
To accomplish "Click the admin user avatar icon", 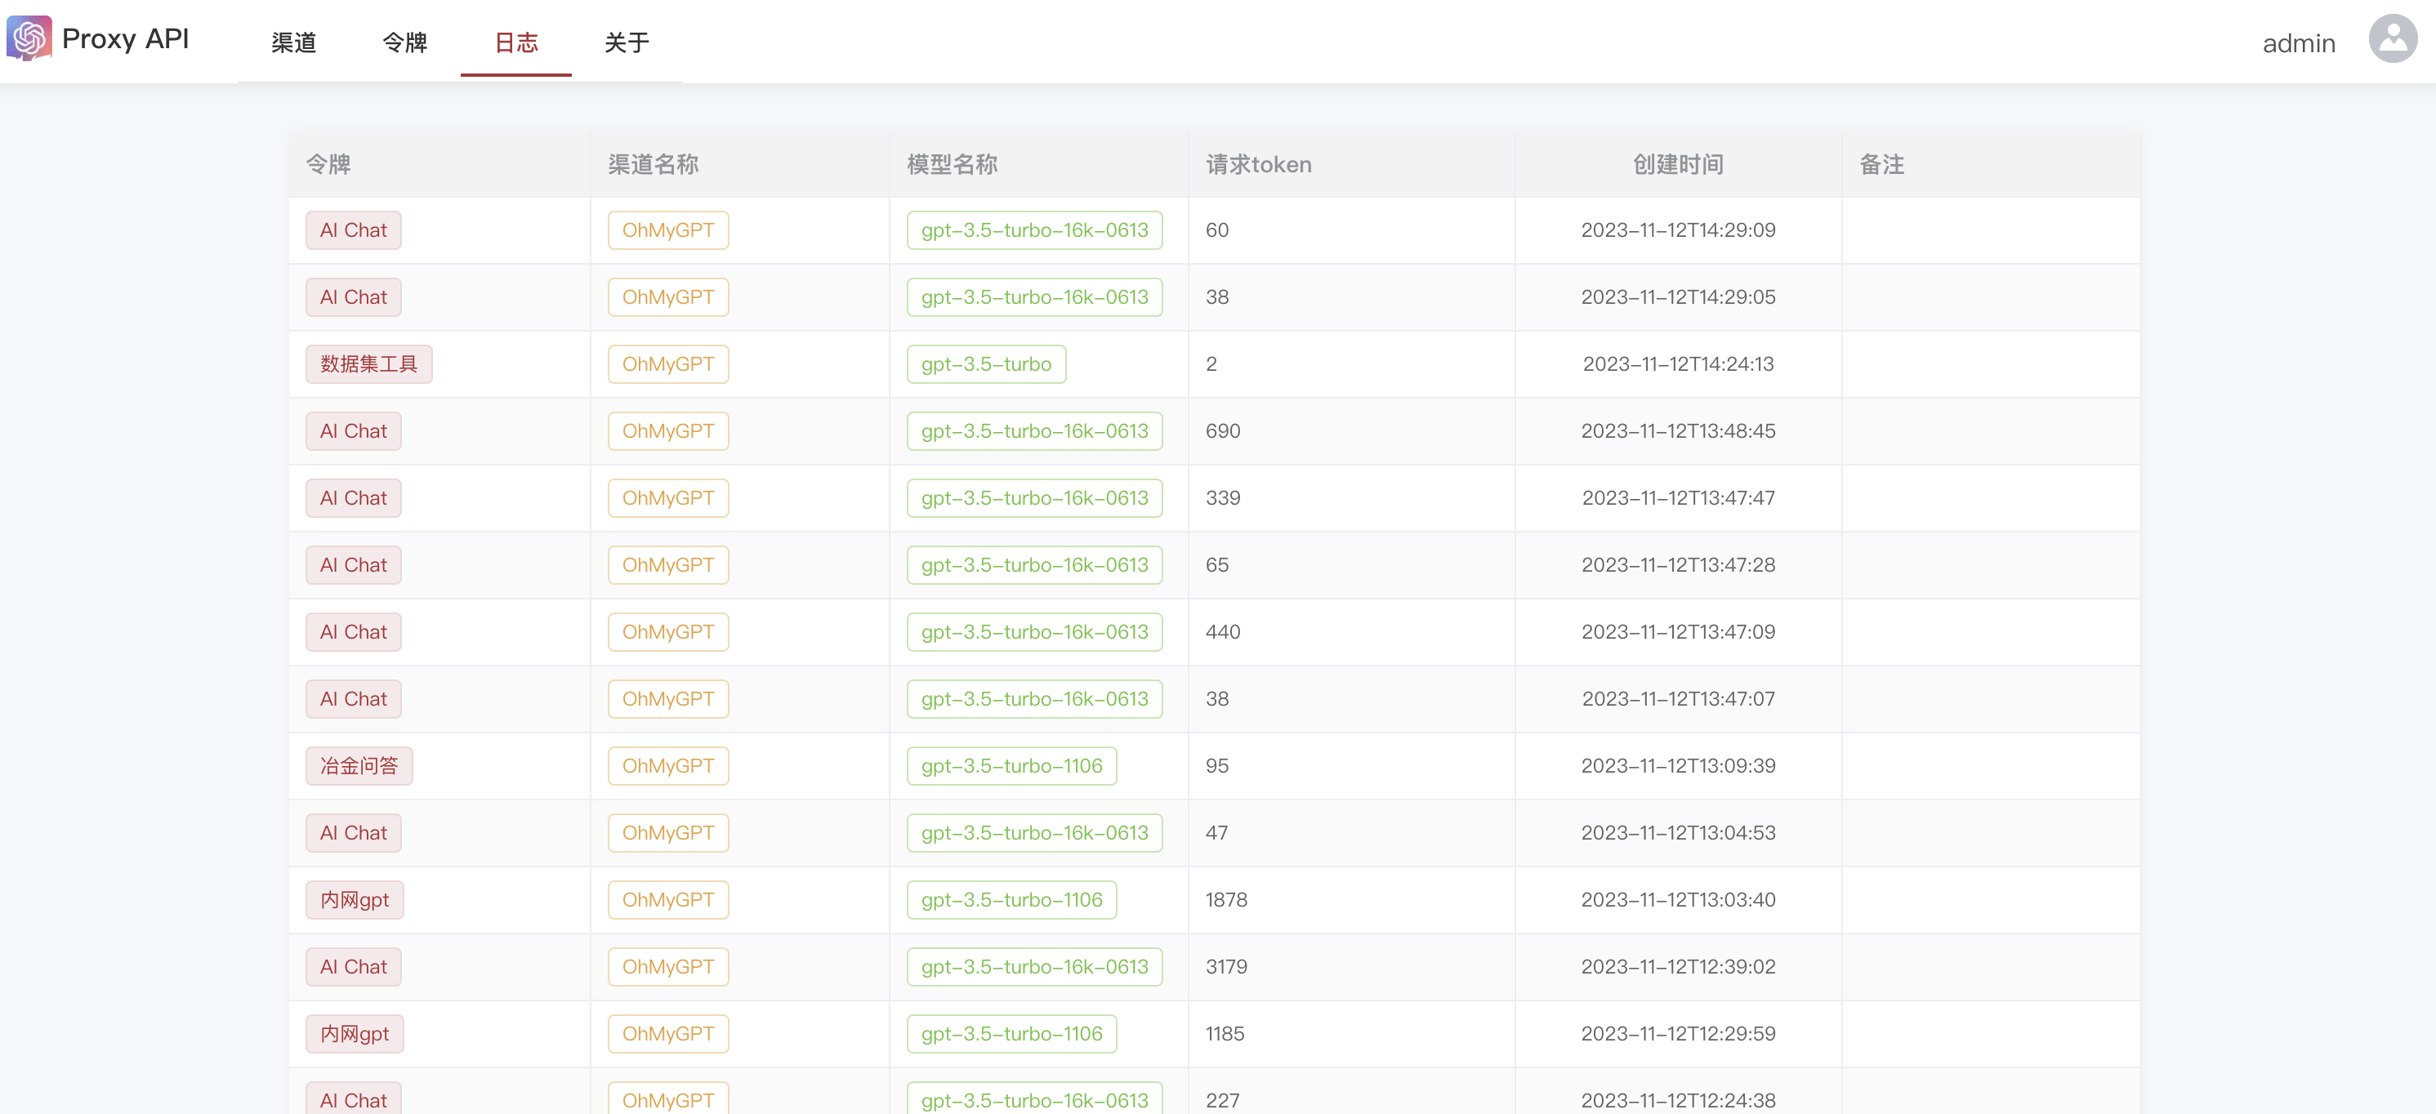I will [2392, 38].
